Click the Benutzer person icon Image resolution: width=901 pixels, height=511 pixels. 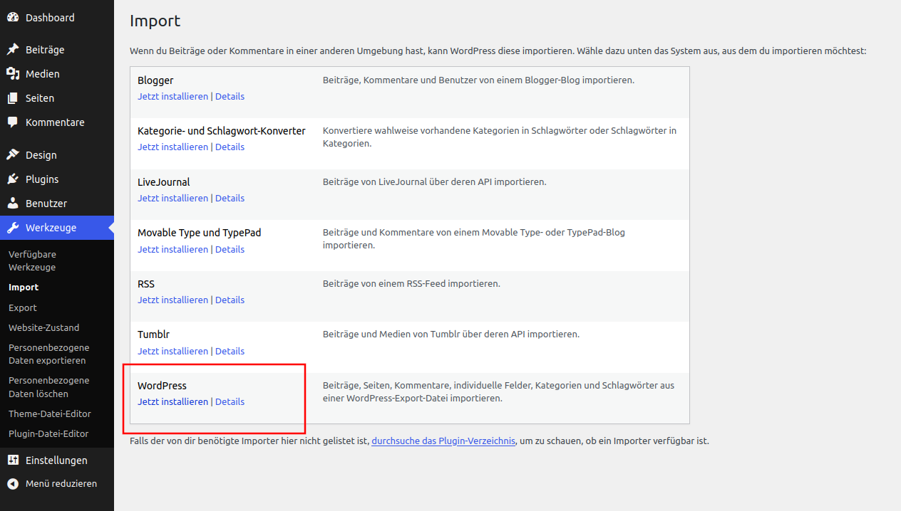[x=13, y=204]
